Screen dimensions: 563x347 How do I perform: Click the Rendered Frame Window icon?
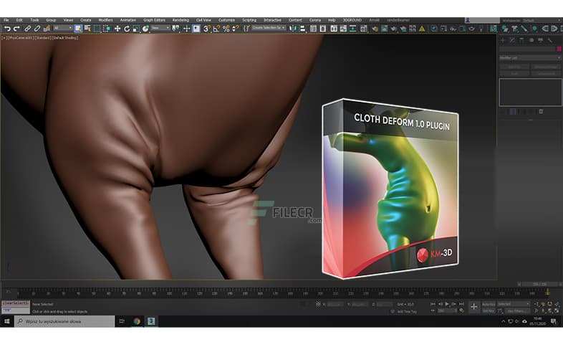point(384,29)
